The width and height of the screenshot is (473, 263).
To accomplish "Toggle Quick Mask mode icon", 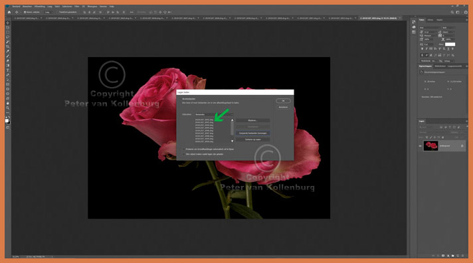I will [x=8, y=128].
